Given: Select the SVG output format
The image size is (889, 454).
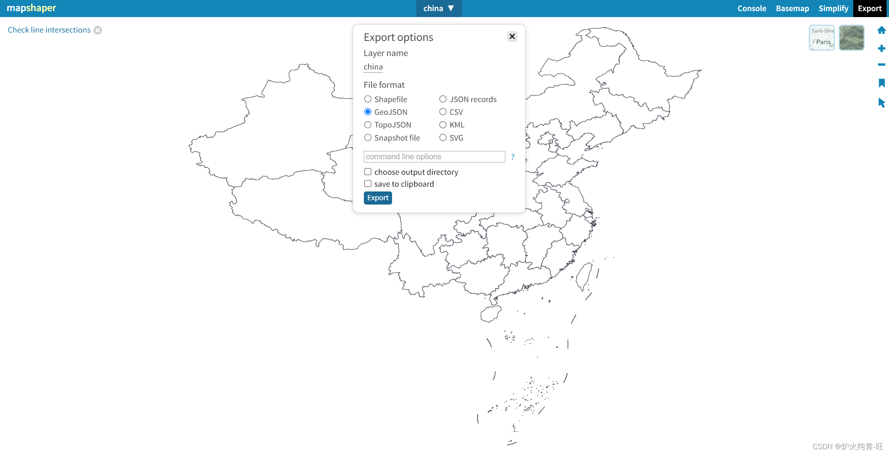Looking at the screenshot, I should (x=443, y=137).
